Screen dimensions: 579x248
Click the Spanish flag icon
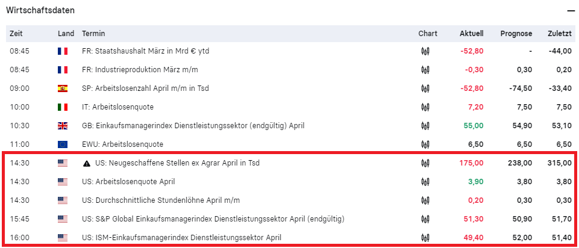(x=63, y=88)
